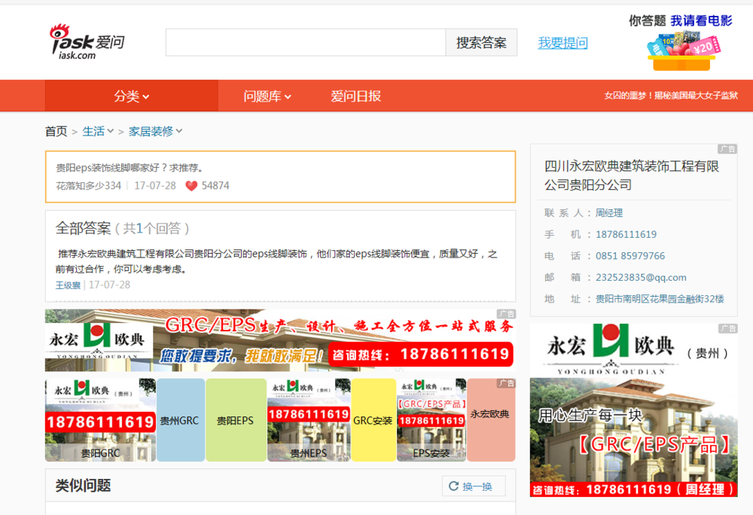Click the asker name 花落知多少334

88,186
